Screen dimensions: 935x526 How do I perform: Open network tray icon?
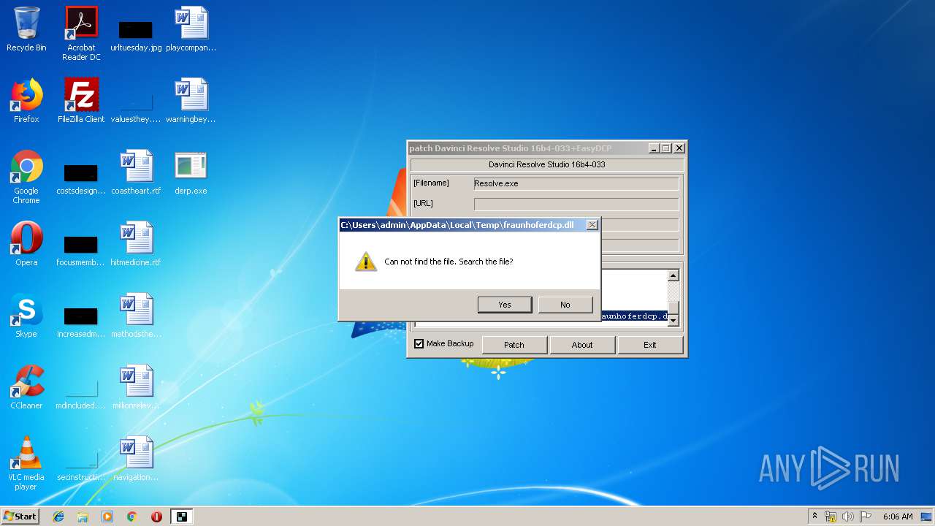831,517
